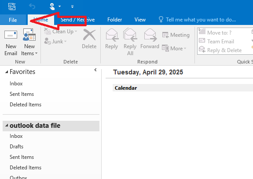Open Deleted Items under Favorites

point(26,105)
